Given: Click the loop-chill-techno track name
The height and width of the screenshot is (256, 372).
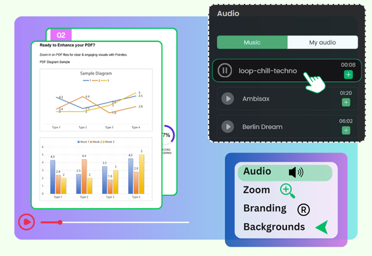Looking at the screenshot, I should click(x=267, y=71).
